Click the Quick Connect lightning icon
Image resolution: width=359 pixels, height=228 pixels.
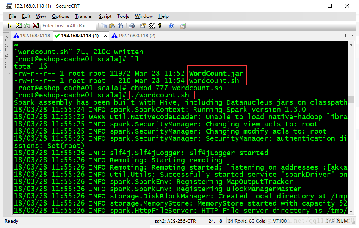point(19,26)
